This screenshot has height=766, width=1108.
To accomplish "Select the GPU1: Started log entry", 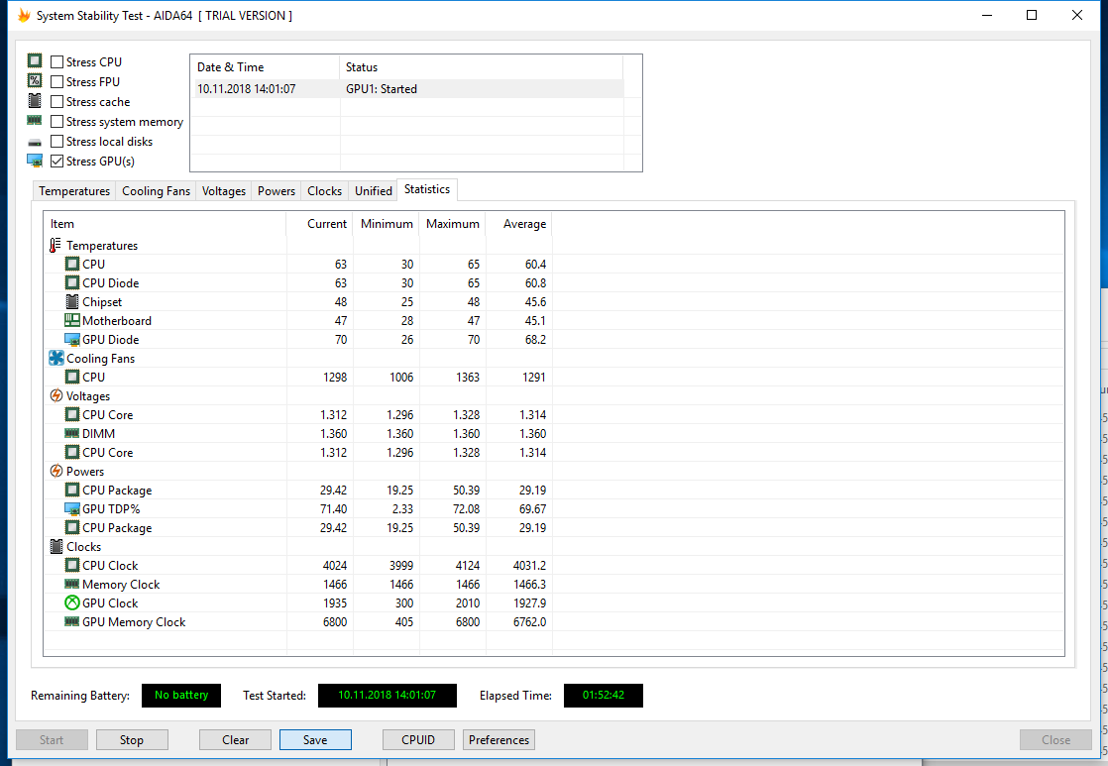I will [x=407, y=89].
